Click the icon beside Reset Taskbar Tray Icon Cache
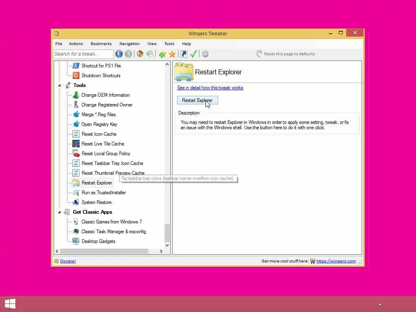The image size is (416, 312). [x=76, y=163]
